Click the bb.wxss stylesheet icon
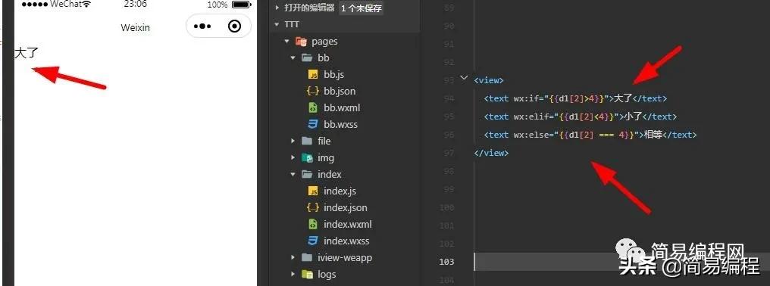770x286 pixels. [x=313, y=125]
